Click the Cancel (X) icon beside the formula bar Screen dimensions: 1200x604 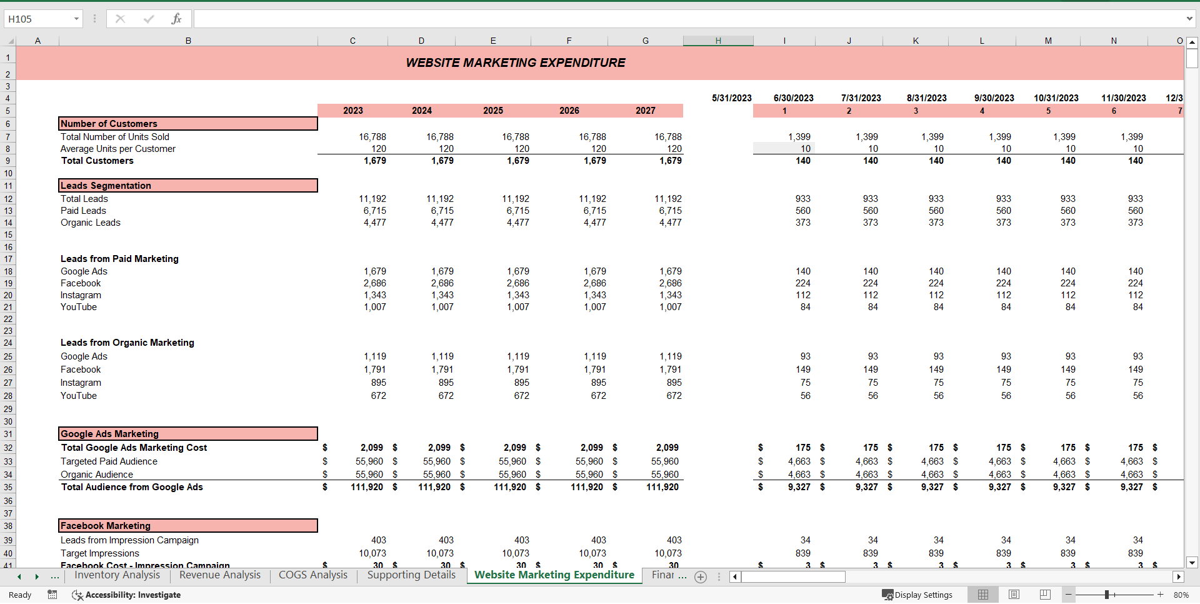coord(120,18)
